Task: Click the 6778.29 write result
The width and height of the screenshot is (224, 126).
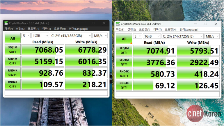Action: coord(86,49)
